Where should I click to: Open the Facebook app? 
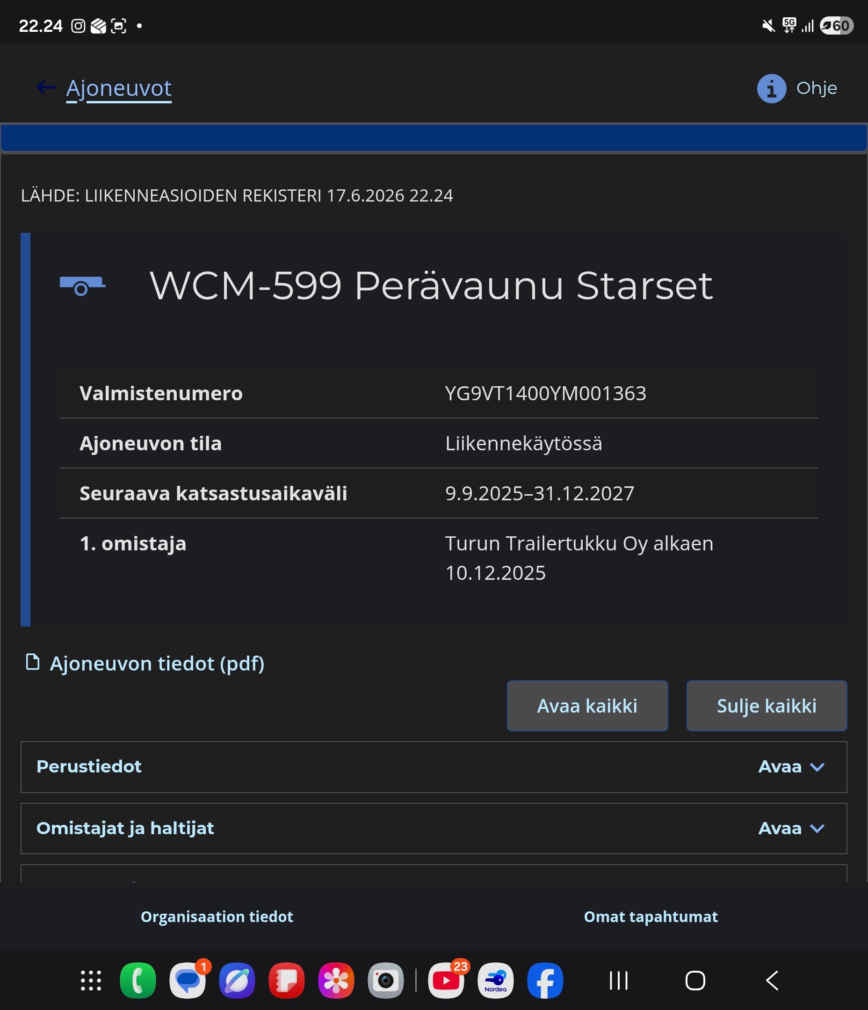click(x=545, y=981)
